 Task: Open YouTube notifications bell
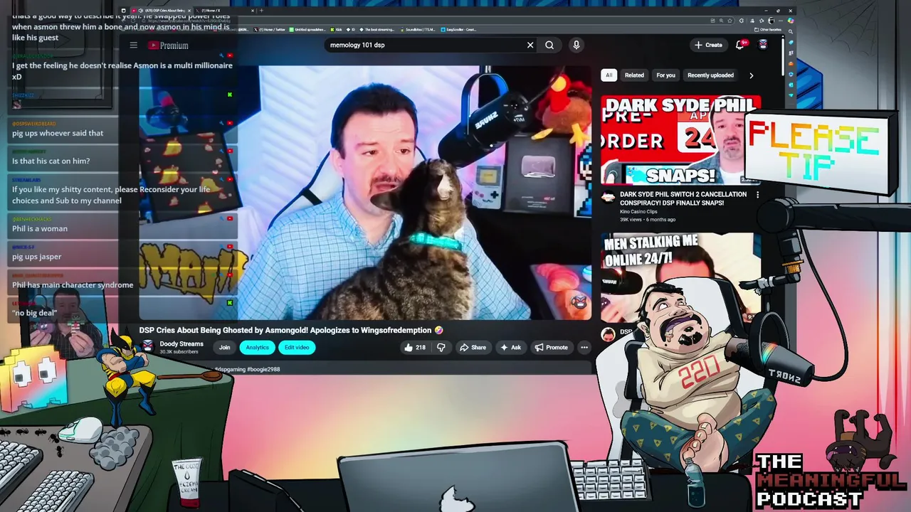pyautogui.click(x=740, y=45)
